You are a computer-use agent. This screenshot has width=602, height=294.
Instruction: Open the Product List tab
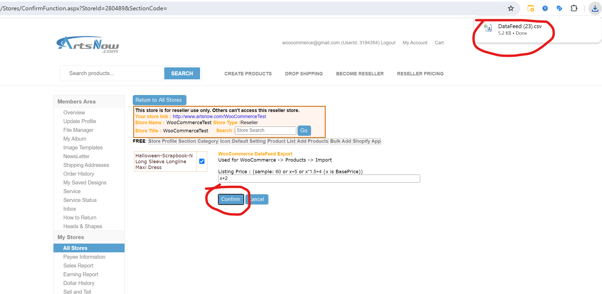tap(281, 141)
